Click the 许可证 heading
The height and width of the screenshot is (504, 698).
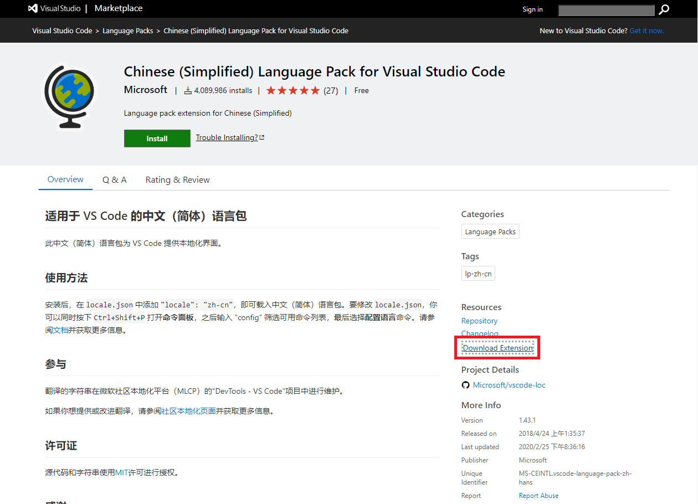pos(61,446)
